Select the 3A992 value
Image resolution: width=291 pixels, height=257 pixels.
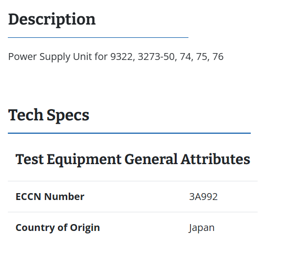pos(203,197)
